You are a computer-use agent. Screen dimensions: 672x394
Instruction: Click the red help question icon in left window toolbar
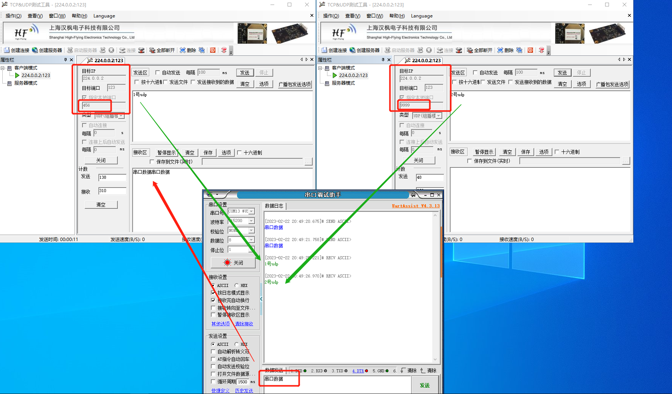224,50
